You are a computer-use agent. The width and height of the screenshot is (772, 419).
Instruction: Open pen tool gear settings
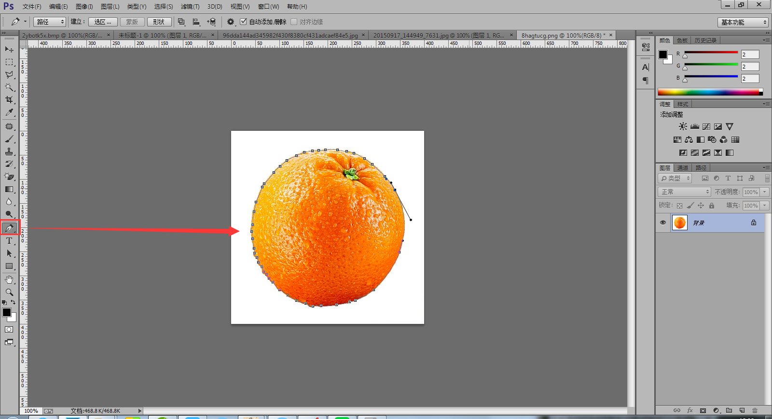(231, 22)
